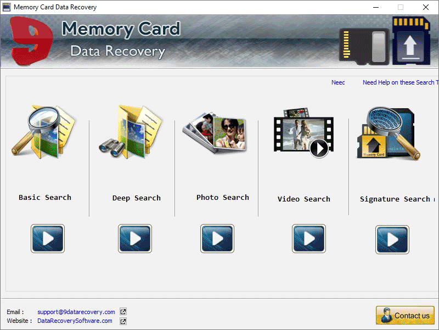
Task: Select the Deep Search label
Action: point(136,198)
